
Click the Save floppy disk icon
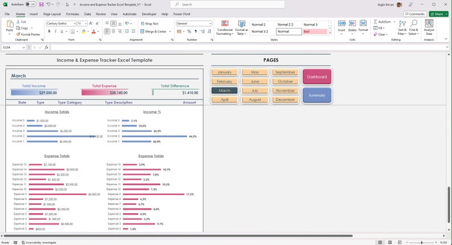tap(41, 5)
